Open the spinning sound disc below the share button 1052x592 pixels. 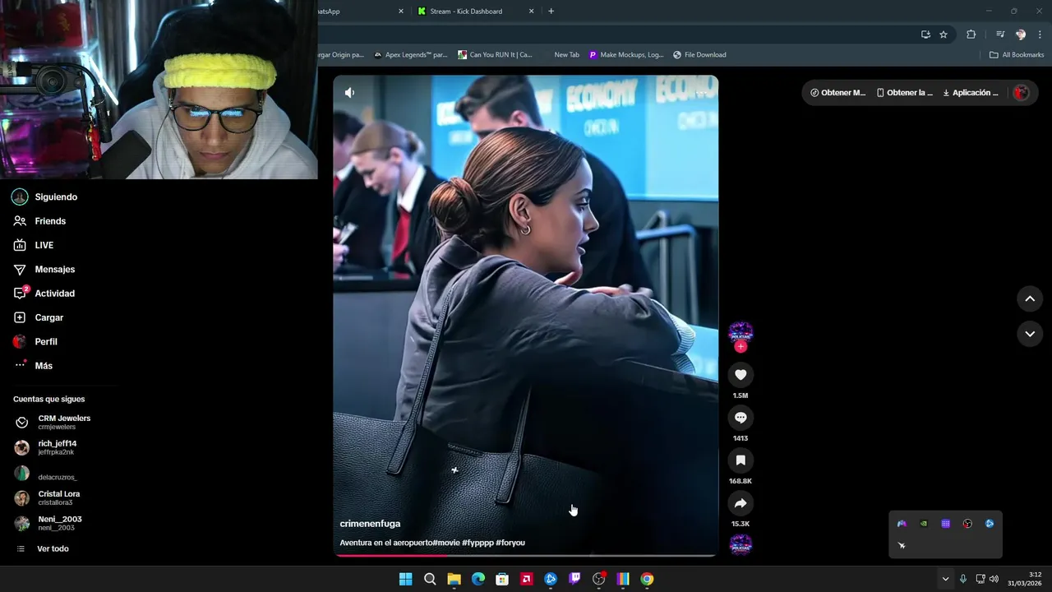(741, 544)
